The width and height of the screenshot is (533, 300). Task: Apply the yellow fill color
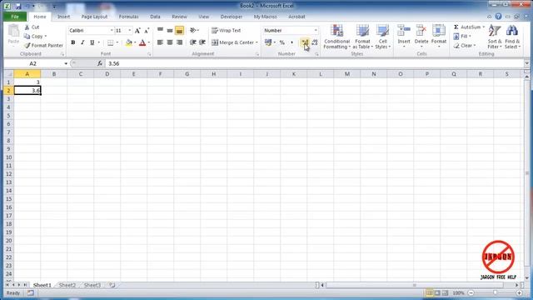tap(129, 42)
